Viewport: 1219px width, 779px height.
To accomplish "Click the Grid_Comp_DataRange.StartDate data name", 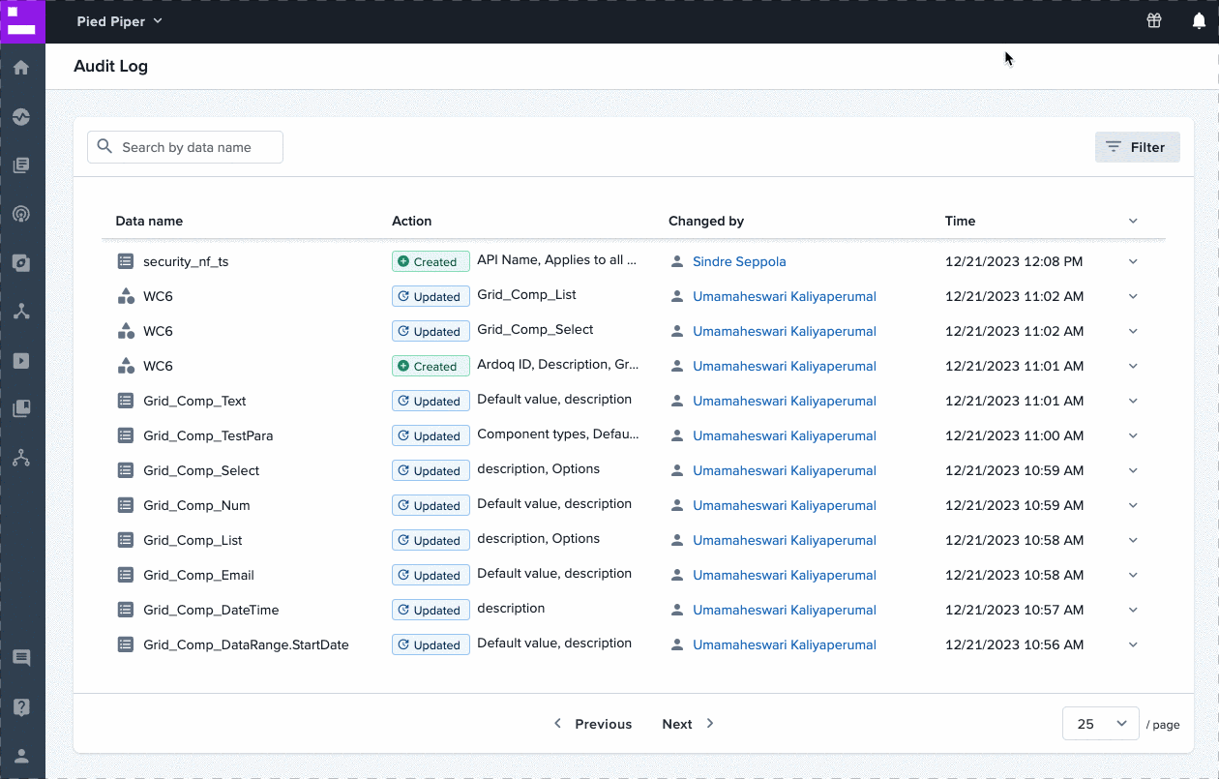I will coord(246,644).
